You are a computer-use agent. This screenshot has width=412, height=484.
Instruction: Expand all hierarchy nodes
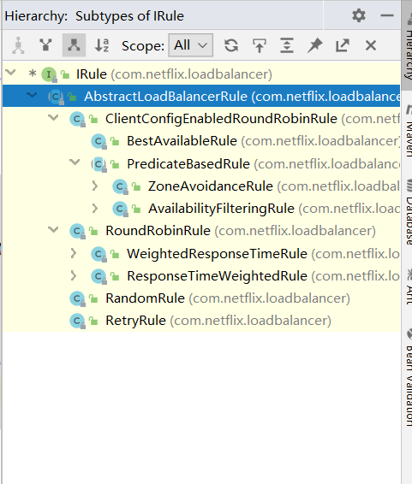click(287, 45)
